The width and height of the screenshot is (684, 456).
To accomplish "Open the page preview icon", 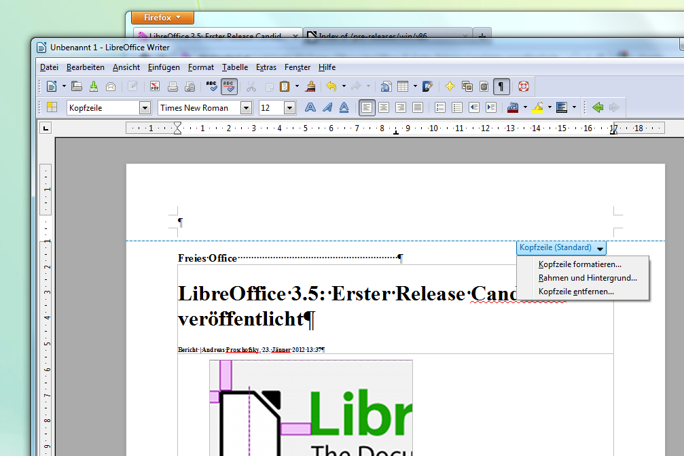I will tap(190, 86).
